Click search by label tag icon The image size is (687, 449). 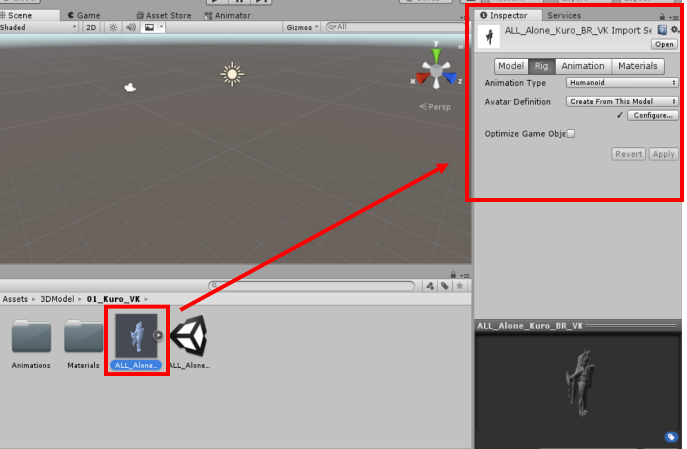[x=445, y=286]
